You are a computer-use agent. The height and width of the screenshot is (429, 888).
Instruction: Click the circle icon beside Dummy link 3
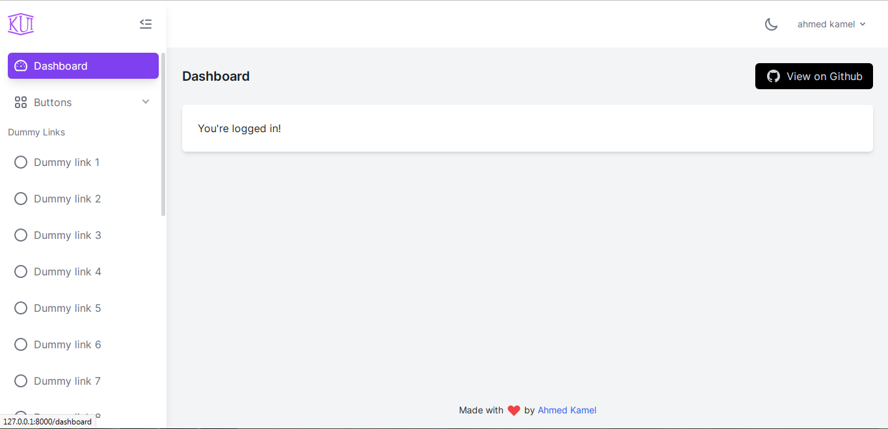click(x=21, y=235)
